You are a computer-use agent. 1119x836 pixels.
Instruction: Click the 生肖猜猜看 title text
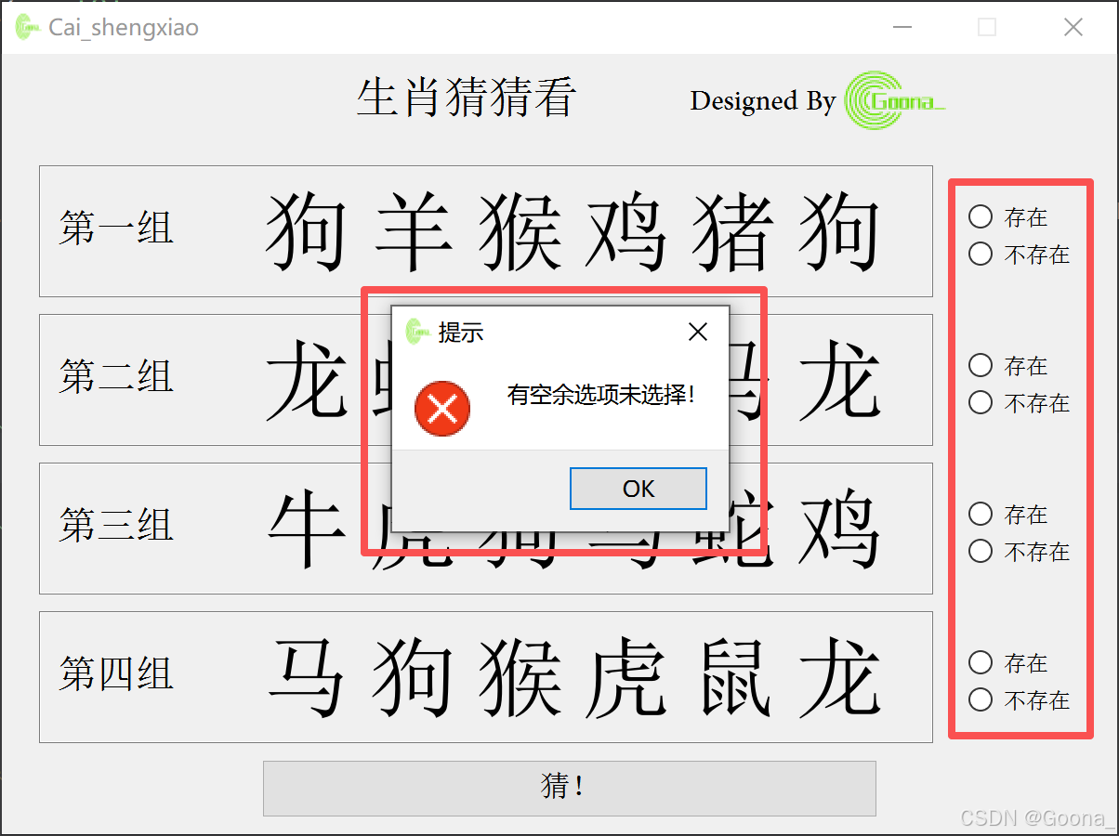(466, 98)
